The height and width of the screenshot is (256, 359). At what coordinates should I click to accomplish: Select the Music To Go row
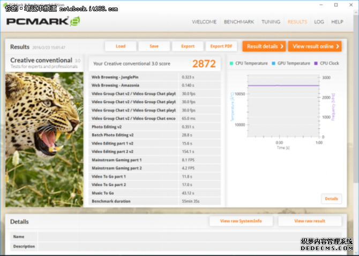click(x=155, y=193)
